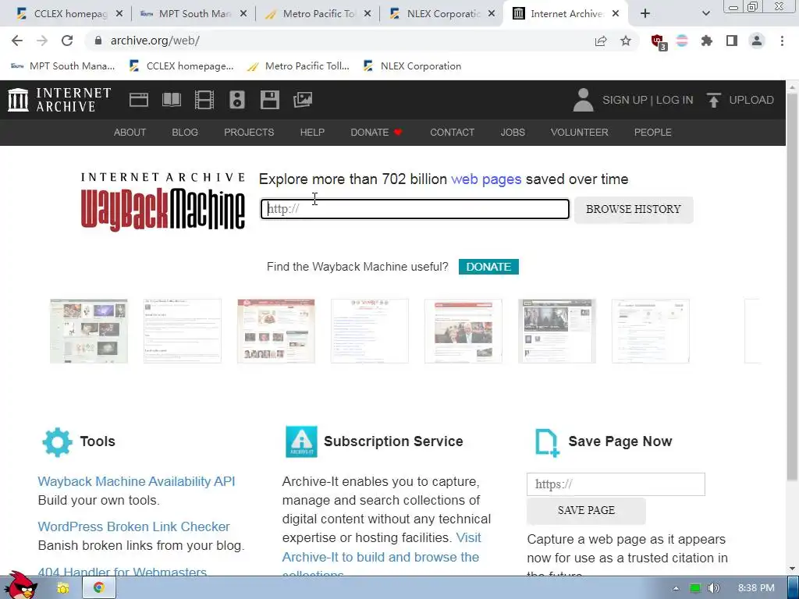The width and height of the screenshot is (799, 599).
Task: Bookmark this page with the star icon
Action: click(626, 41)
